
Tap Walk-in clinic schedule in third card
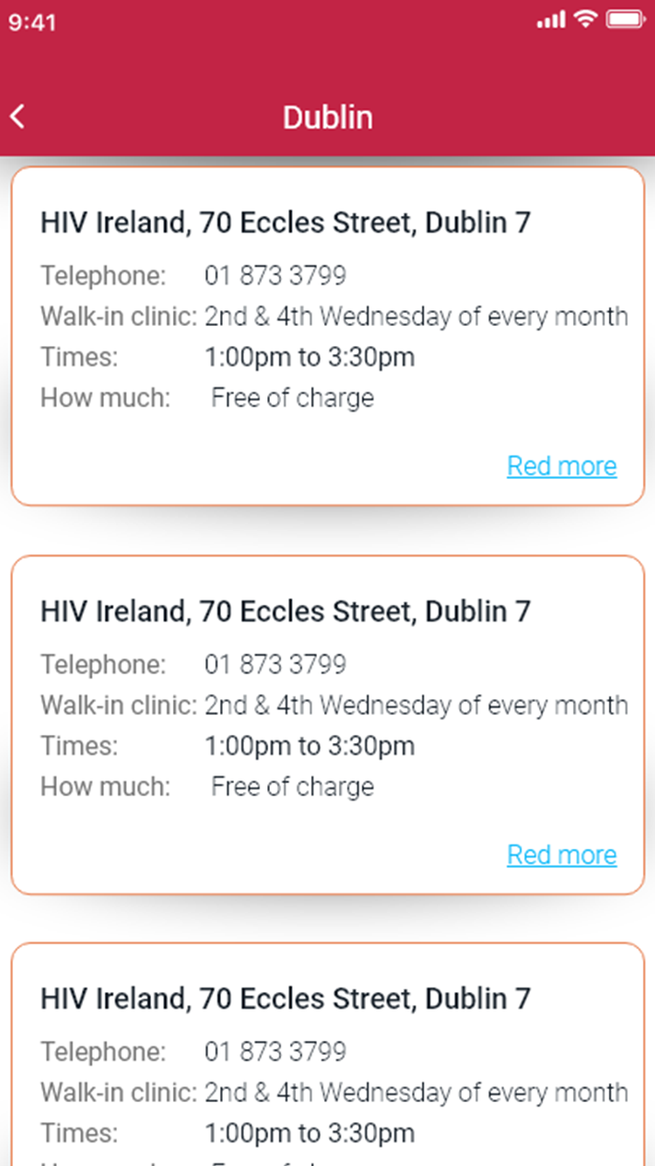(417, 1093)
